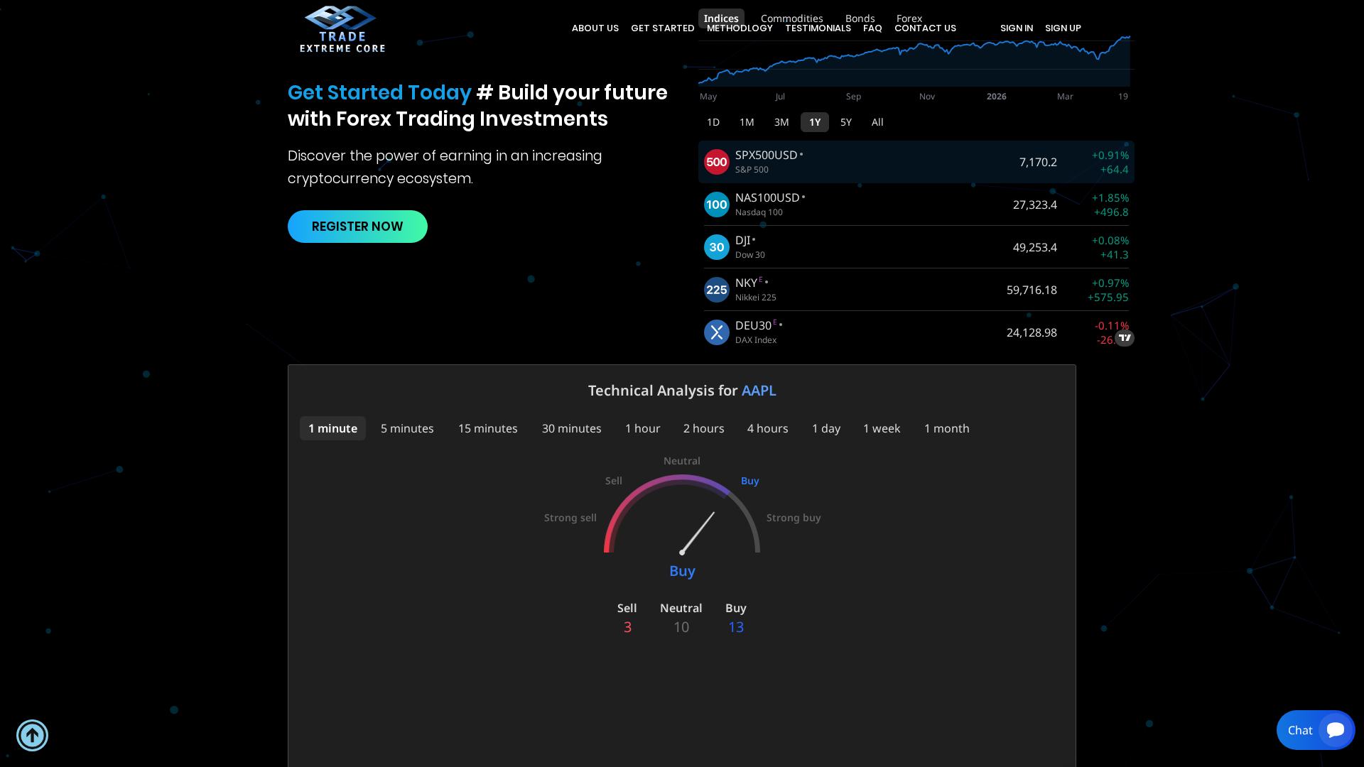Open the About Us page
Viewport: 1364px width, 767px height.
point(595,28)
